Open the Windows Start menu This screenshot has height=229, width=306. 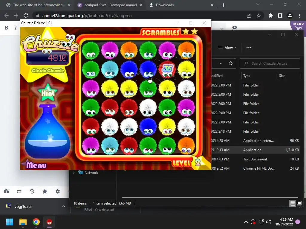tap(10, 222)
